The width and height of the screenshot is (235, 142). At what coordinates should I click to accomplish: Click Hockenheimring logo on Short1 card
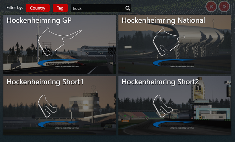point(59,125)
